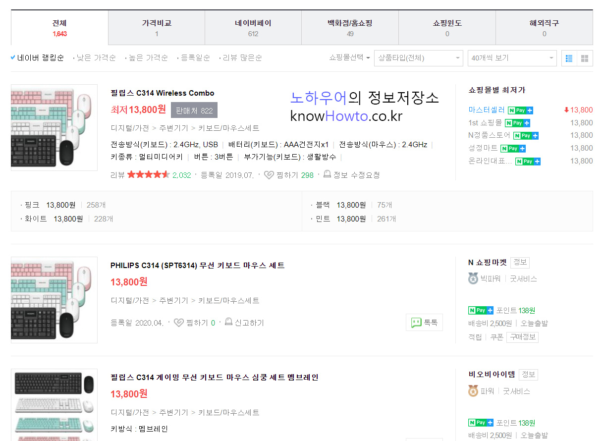Viewport: 604px width, 441px height.
Task: Click heart icon next to 찜하기 0
Action: point(179,323)
